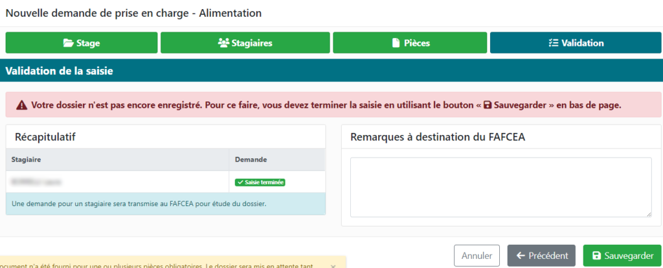
Task: Switch to the Stagiaires step
Action: pyautogui.click(x=245, y=43)
